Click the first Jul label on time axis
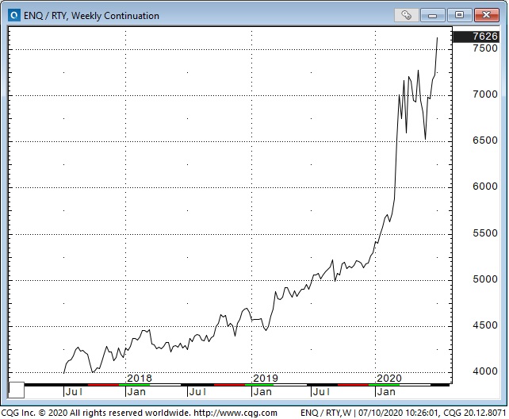 (74, 392)
